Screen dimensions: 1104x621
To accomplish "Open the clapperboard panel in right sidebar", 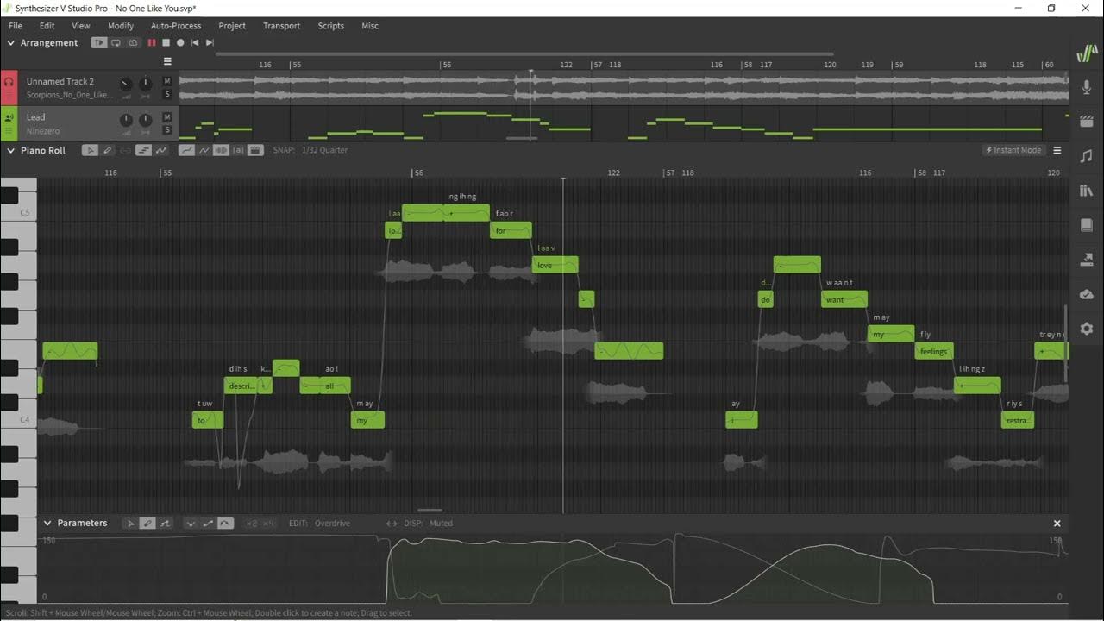I will (1087, 122).
